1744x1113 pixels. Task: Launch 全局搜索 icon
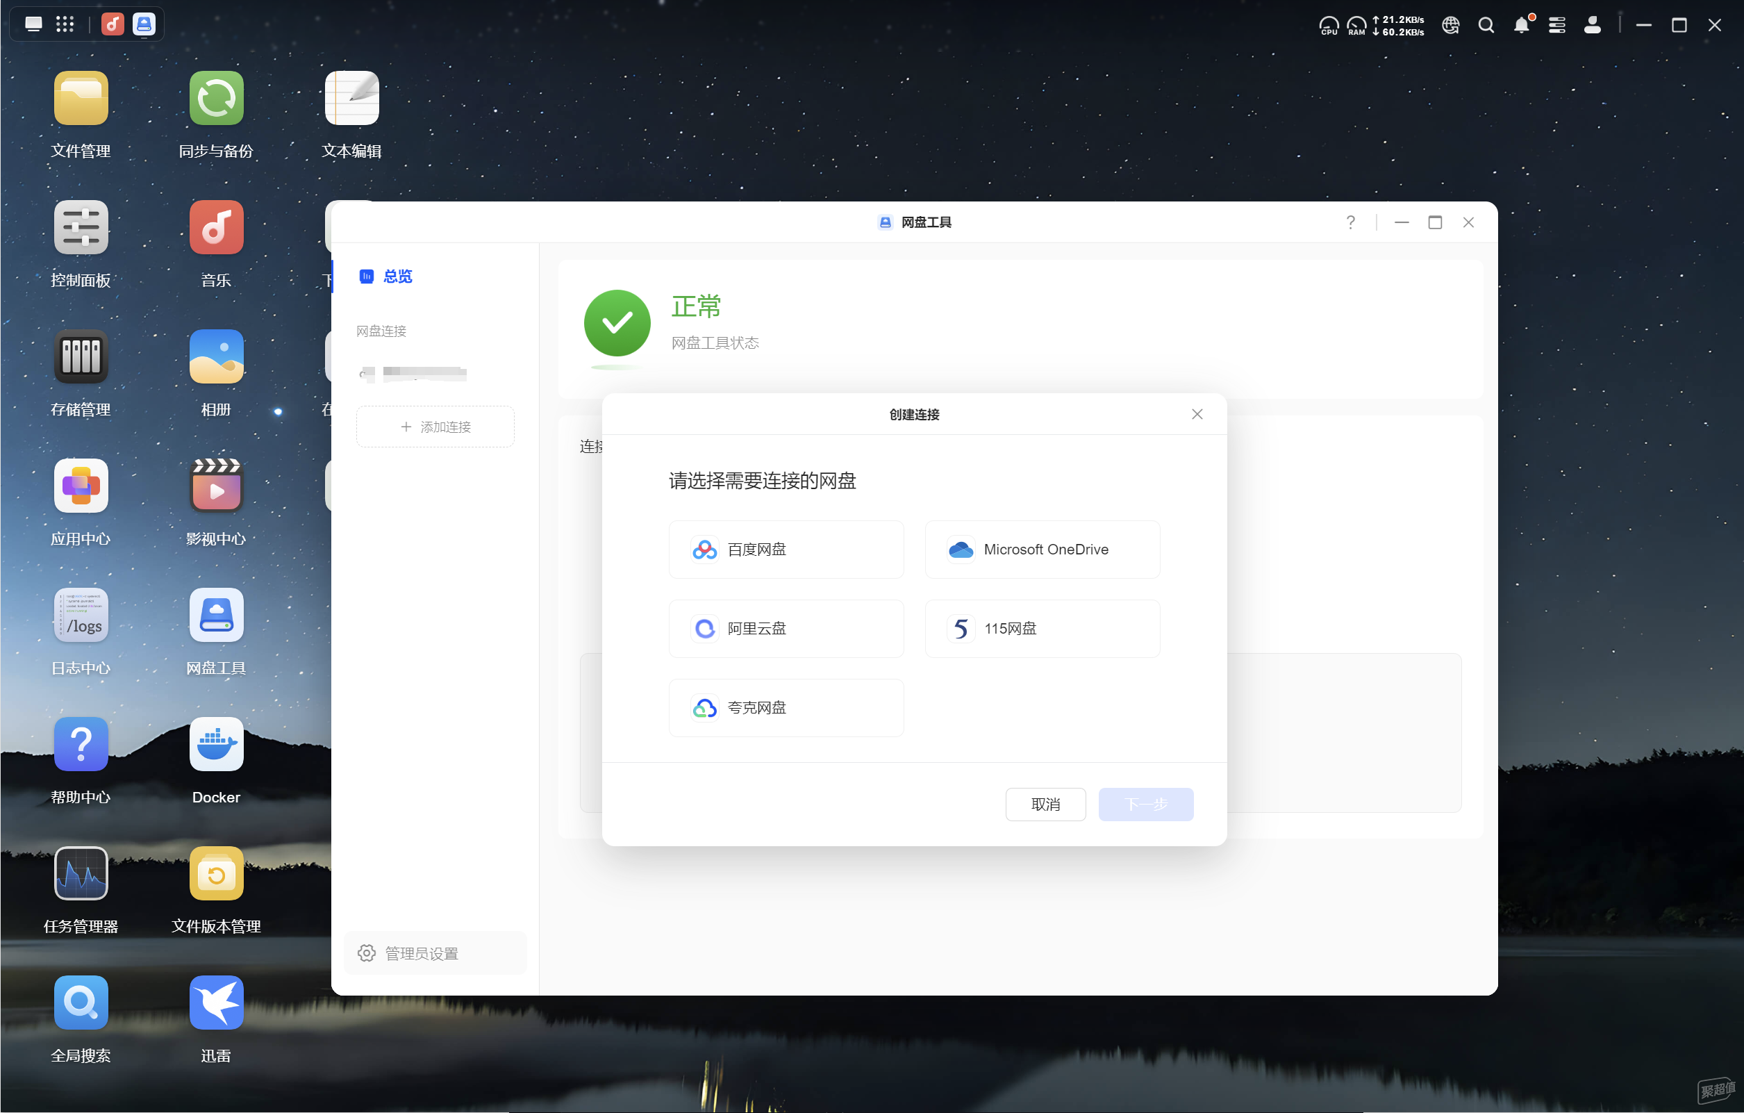81,1003
